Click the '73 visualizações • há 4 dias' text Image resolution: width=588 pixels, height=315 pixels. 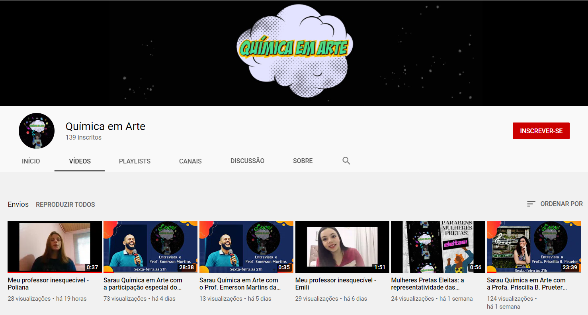coord(139,299)
